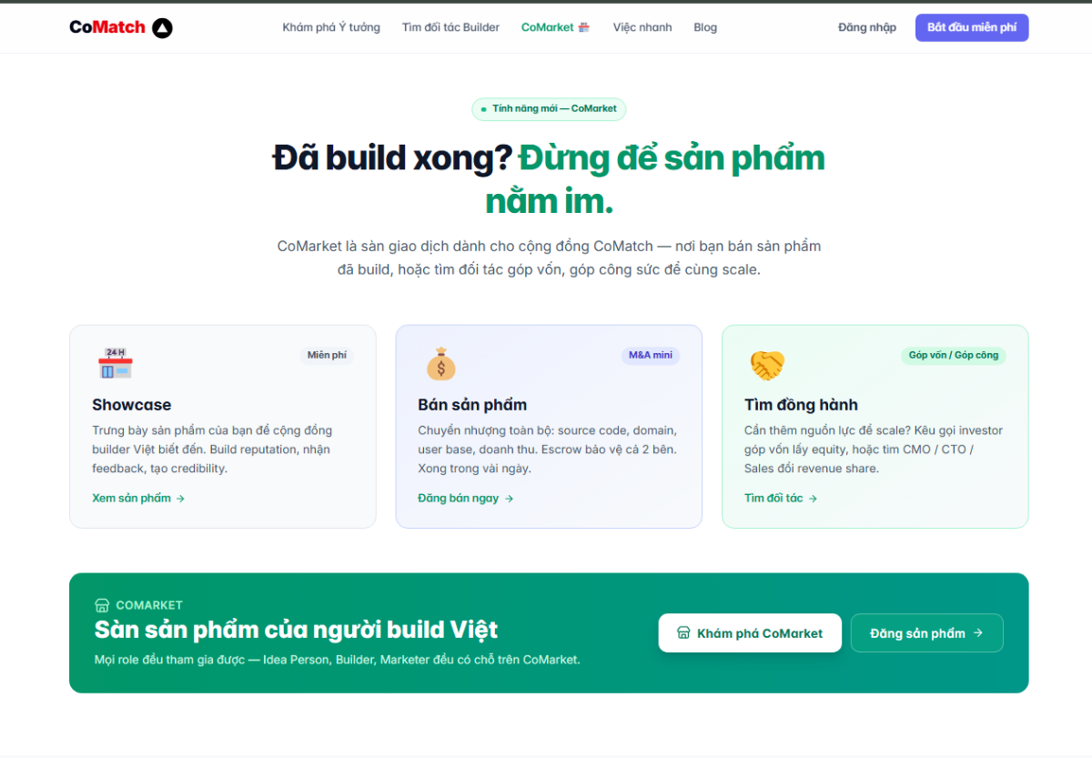Viewport: 1092px width, 758px height.
Task: Click the Đã build xong? headline
Action: tap(392, 158)
